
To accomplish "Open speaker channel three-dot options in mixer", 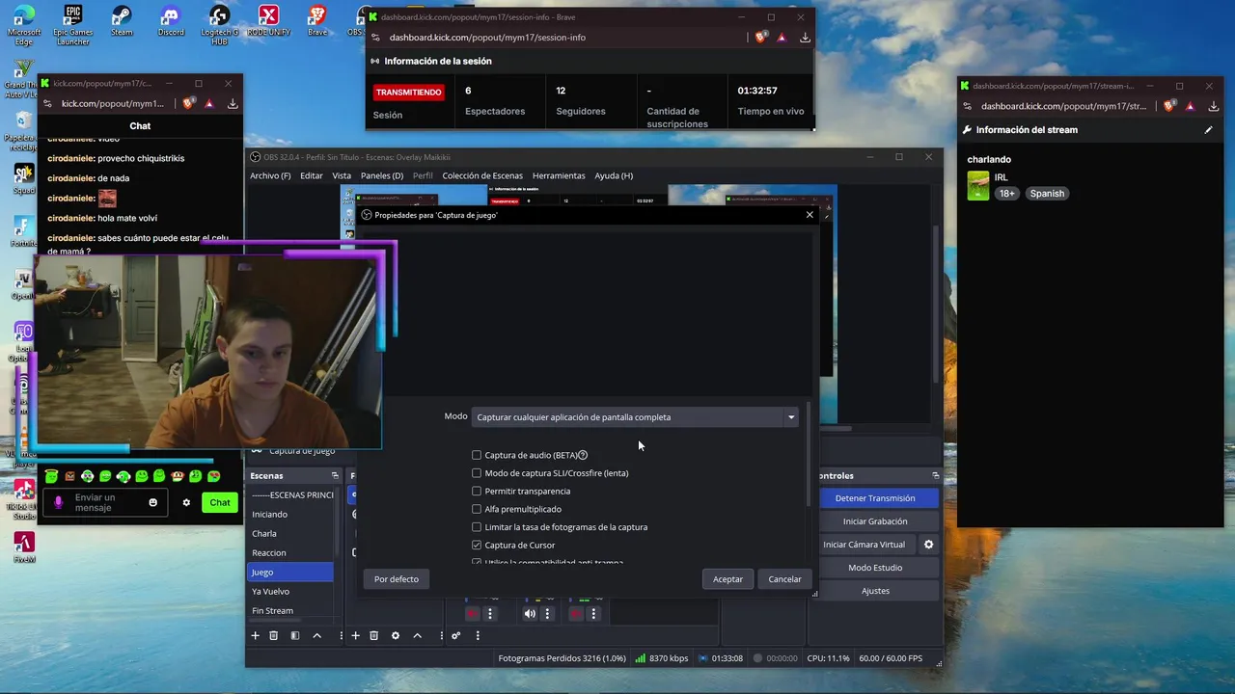I will pos(547,613).
